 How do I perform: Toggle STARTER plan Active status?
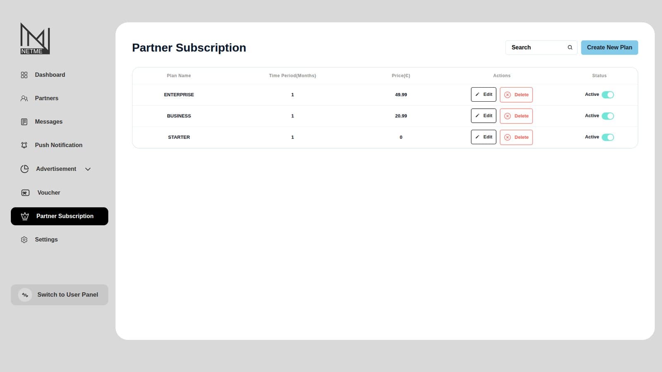[607, 137]
